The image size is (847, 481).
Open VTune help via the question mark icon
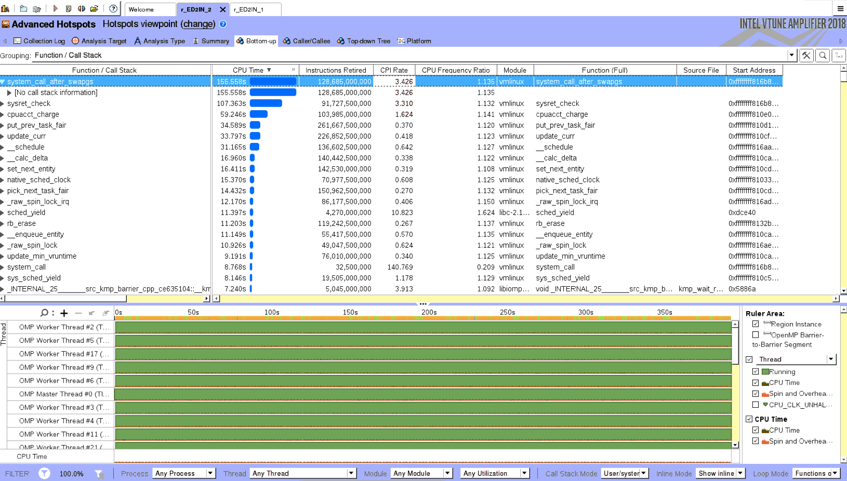pyautogui.click(x=113, y=8)
